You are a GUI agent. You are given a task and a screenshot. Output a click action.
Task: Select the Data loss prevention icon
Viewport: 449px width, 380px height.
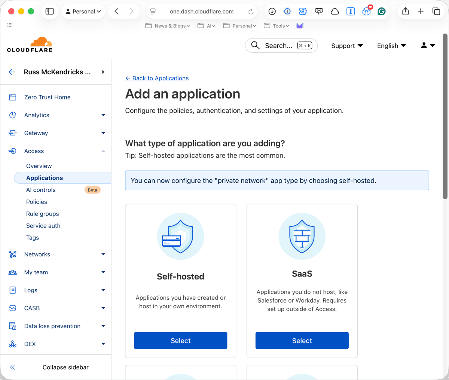pyautogui.click(x=12, y=326)
